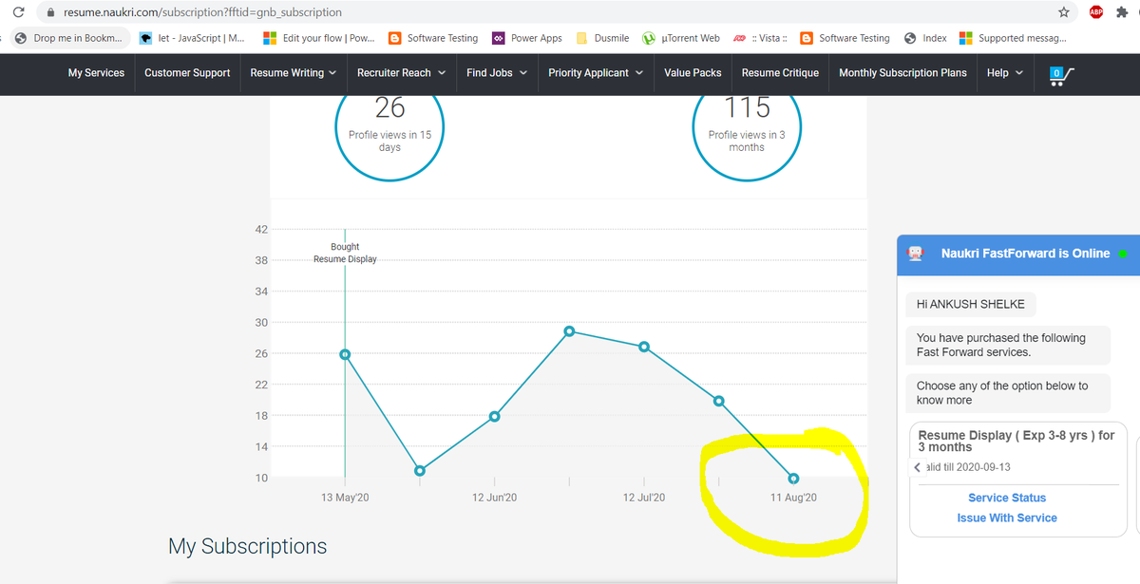
Task: Select the 11 Aug'20 data point
Action: (x=793, y=479)
